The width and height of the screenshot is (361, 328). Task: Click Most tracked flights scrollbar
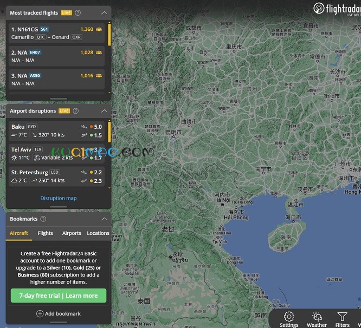coord(109,34)
